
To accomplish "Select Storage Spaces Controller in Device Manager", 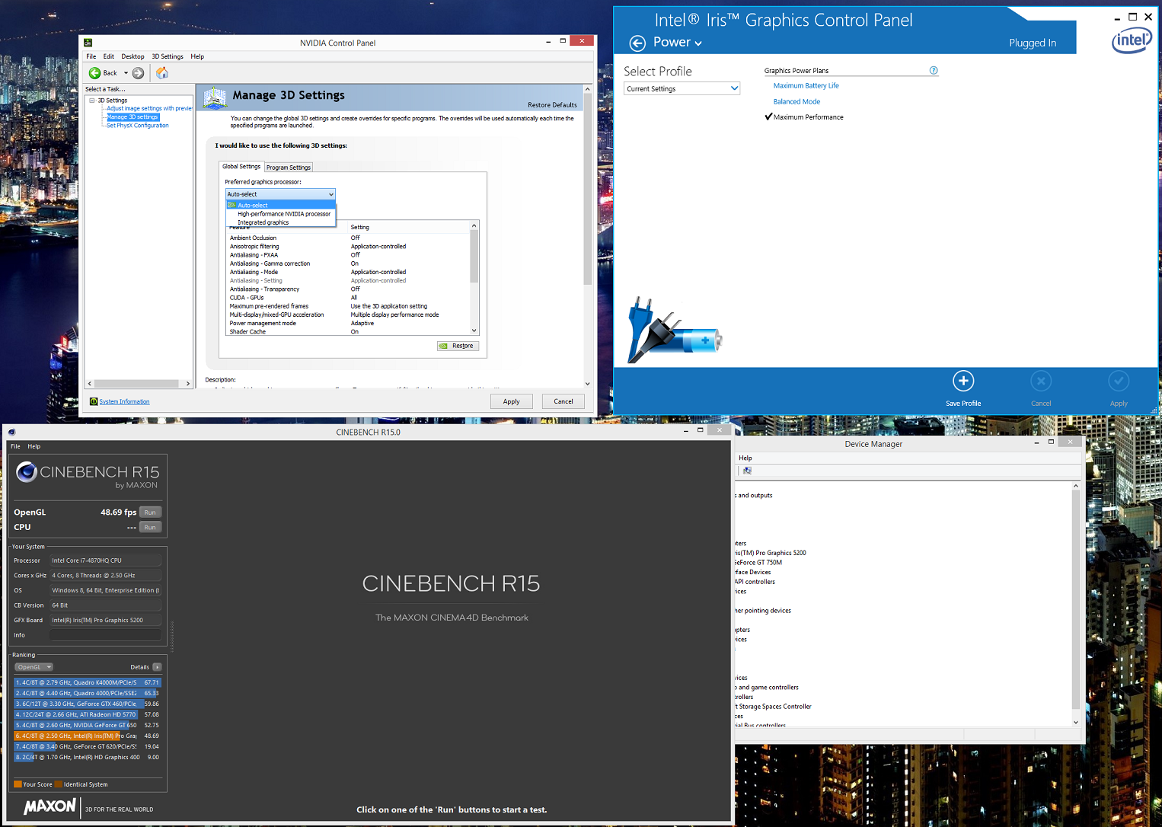I will pyautogui.click(x=774, y=706).
